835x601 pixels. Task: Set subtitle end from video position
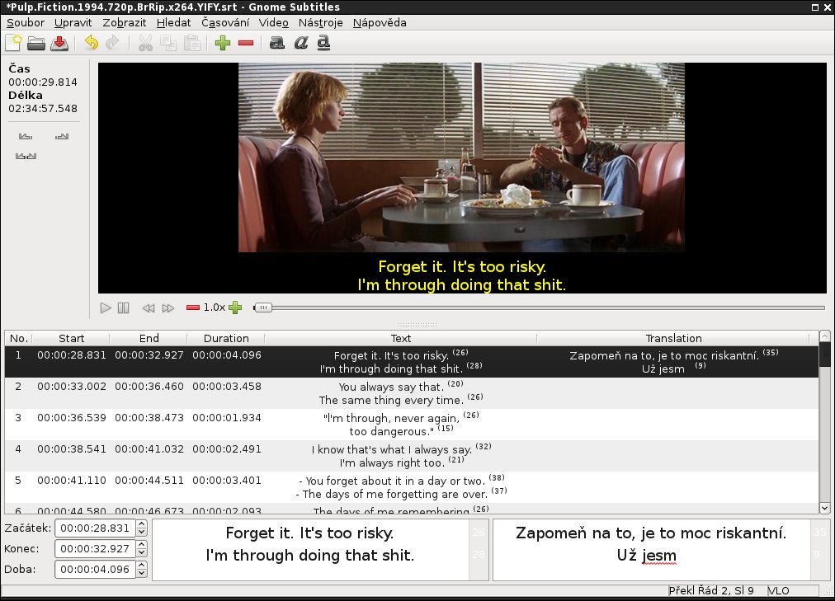[62, 136]
